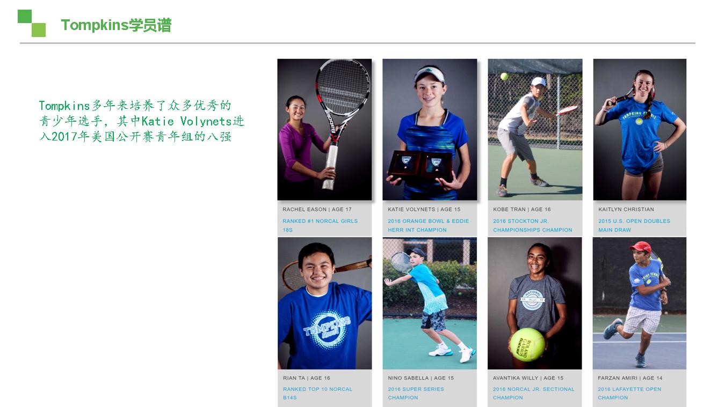
Task: Open the 2016 Stockton Jr. Championships link
Action: point(533,225)
